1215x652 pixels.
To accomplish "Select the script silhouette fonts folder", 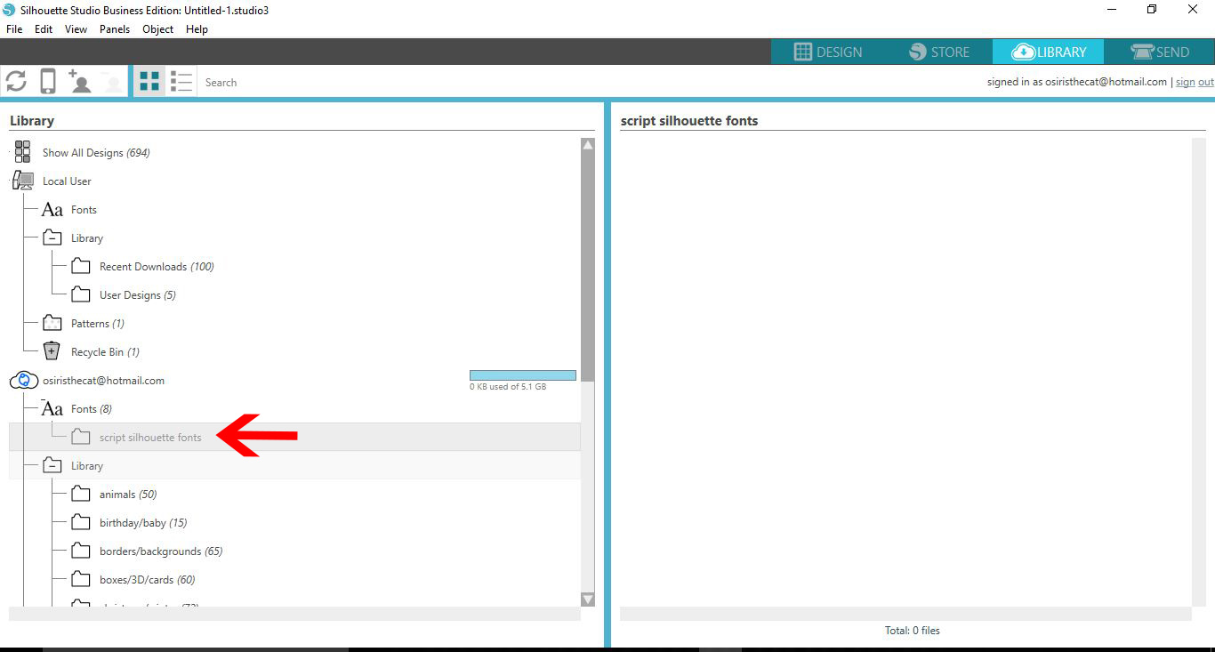I will click(x=150, y=438).
